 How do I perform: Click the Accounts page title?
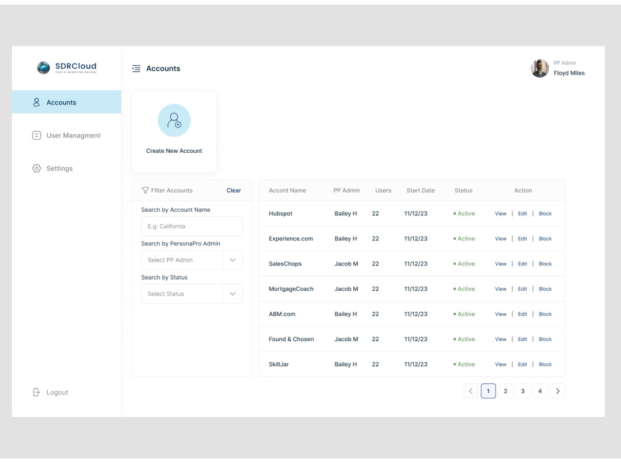(x=163, y=68)
